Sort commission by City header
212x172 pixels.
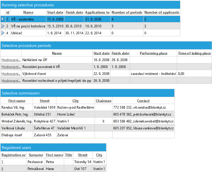[x=75, y=101]
